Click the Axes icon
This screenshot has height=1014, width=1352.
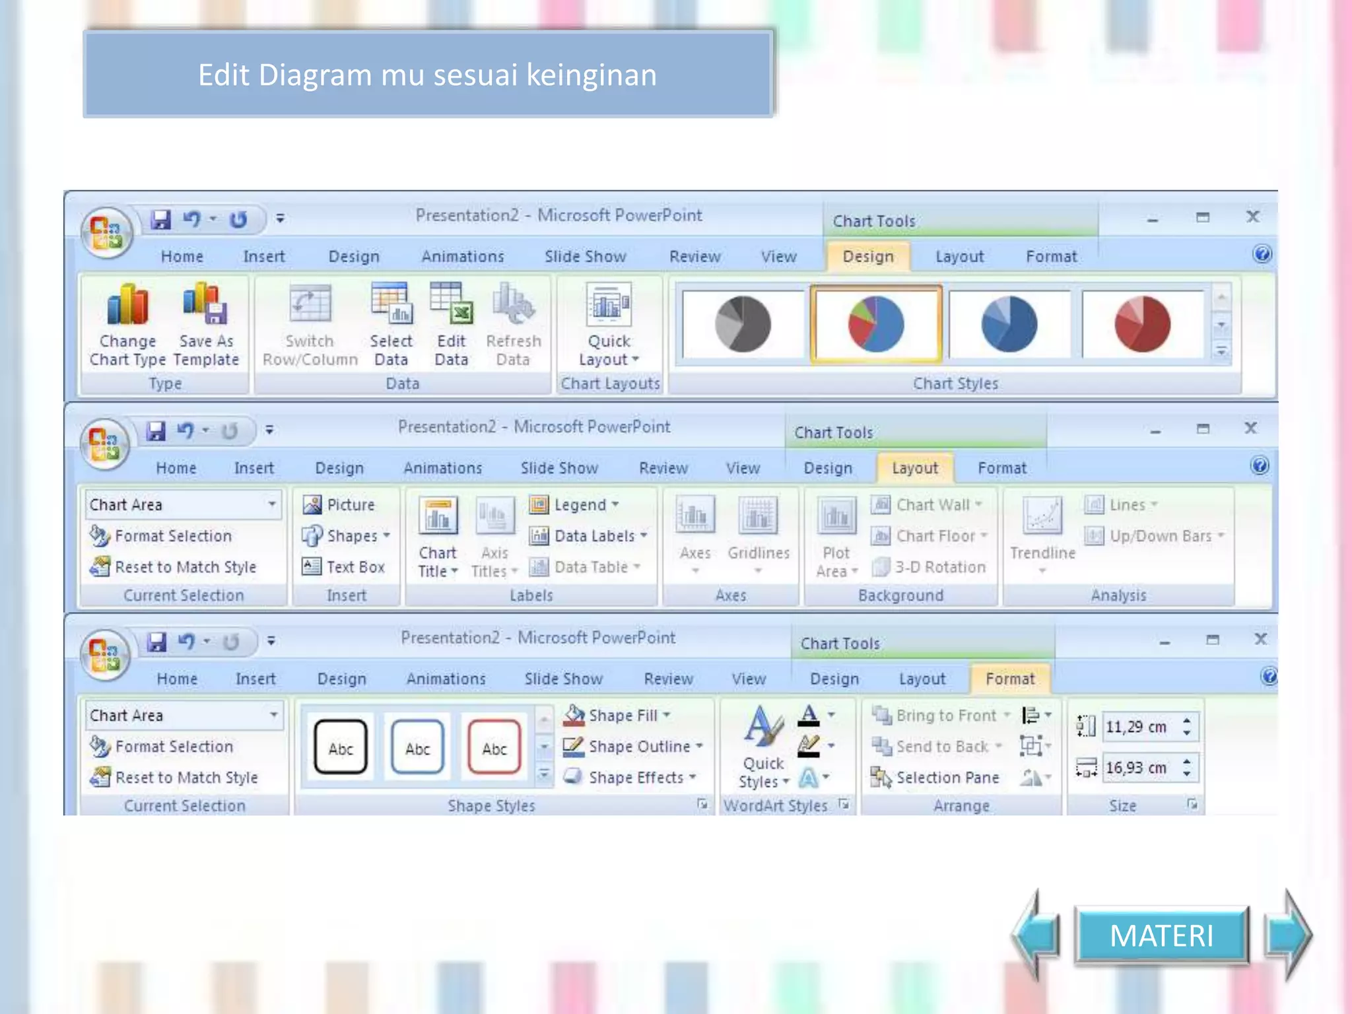tap(695, 536)
